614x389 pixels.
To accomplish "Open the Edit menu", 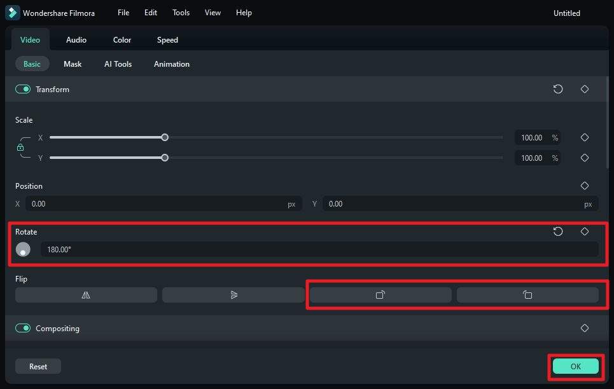I will click(151, 13).
